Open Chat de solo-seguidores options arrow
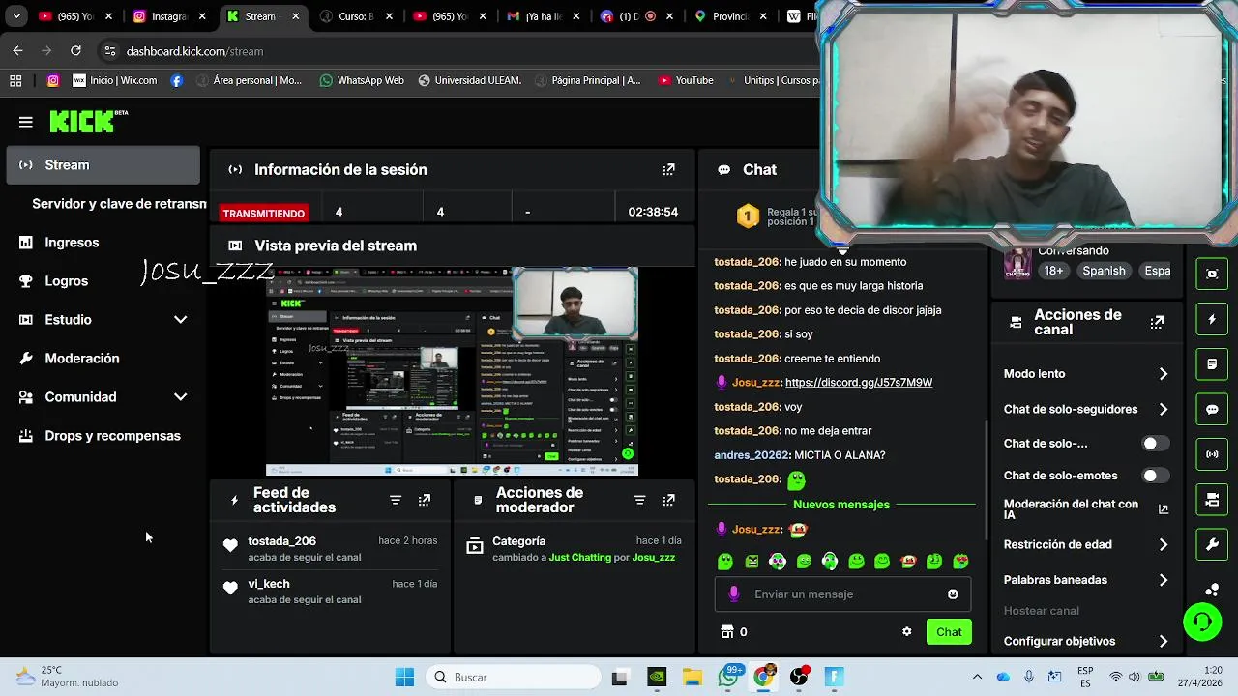This screenshot has height=696, width=1238. (1164, 409)
